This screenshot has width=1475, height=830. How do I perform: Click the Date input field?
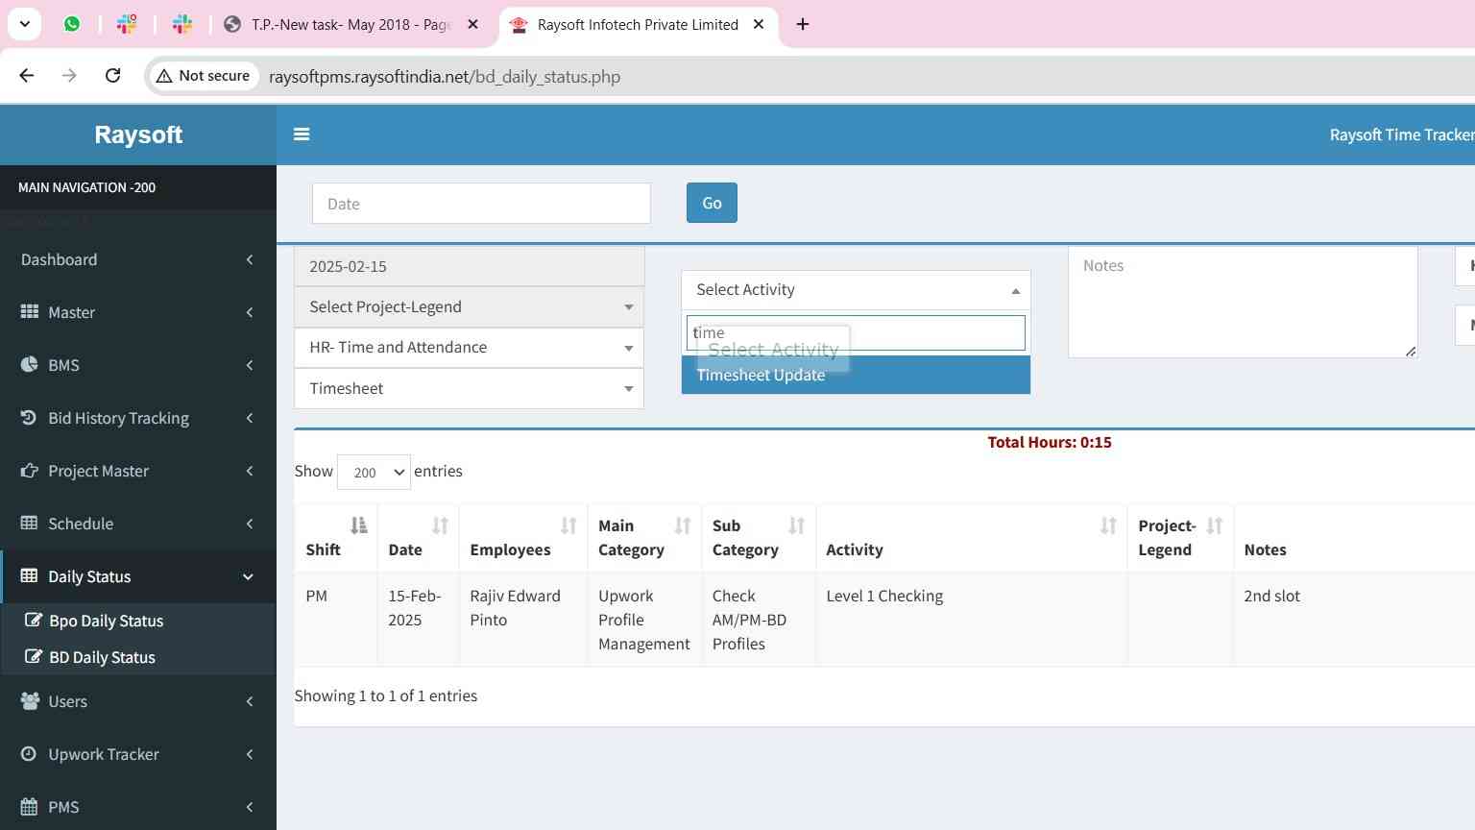[x=481, y=204]
